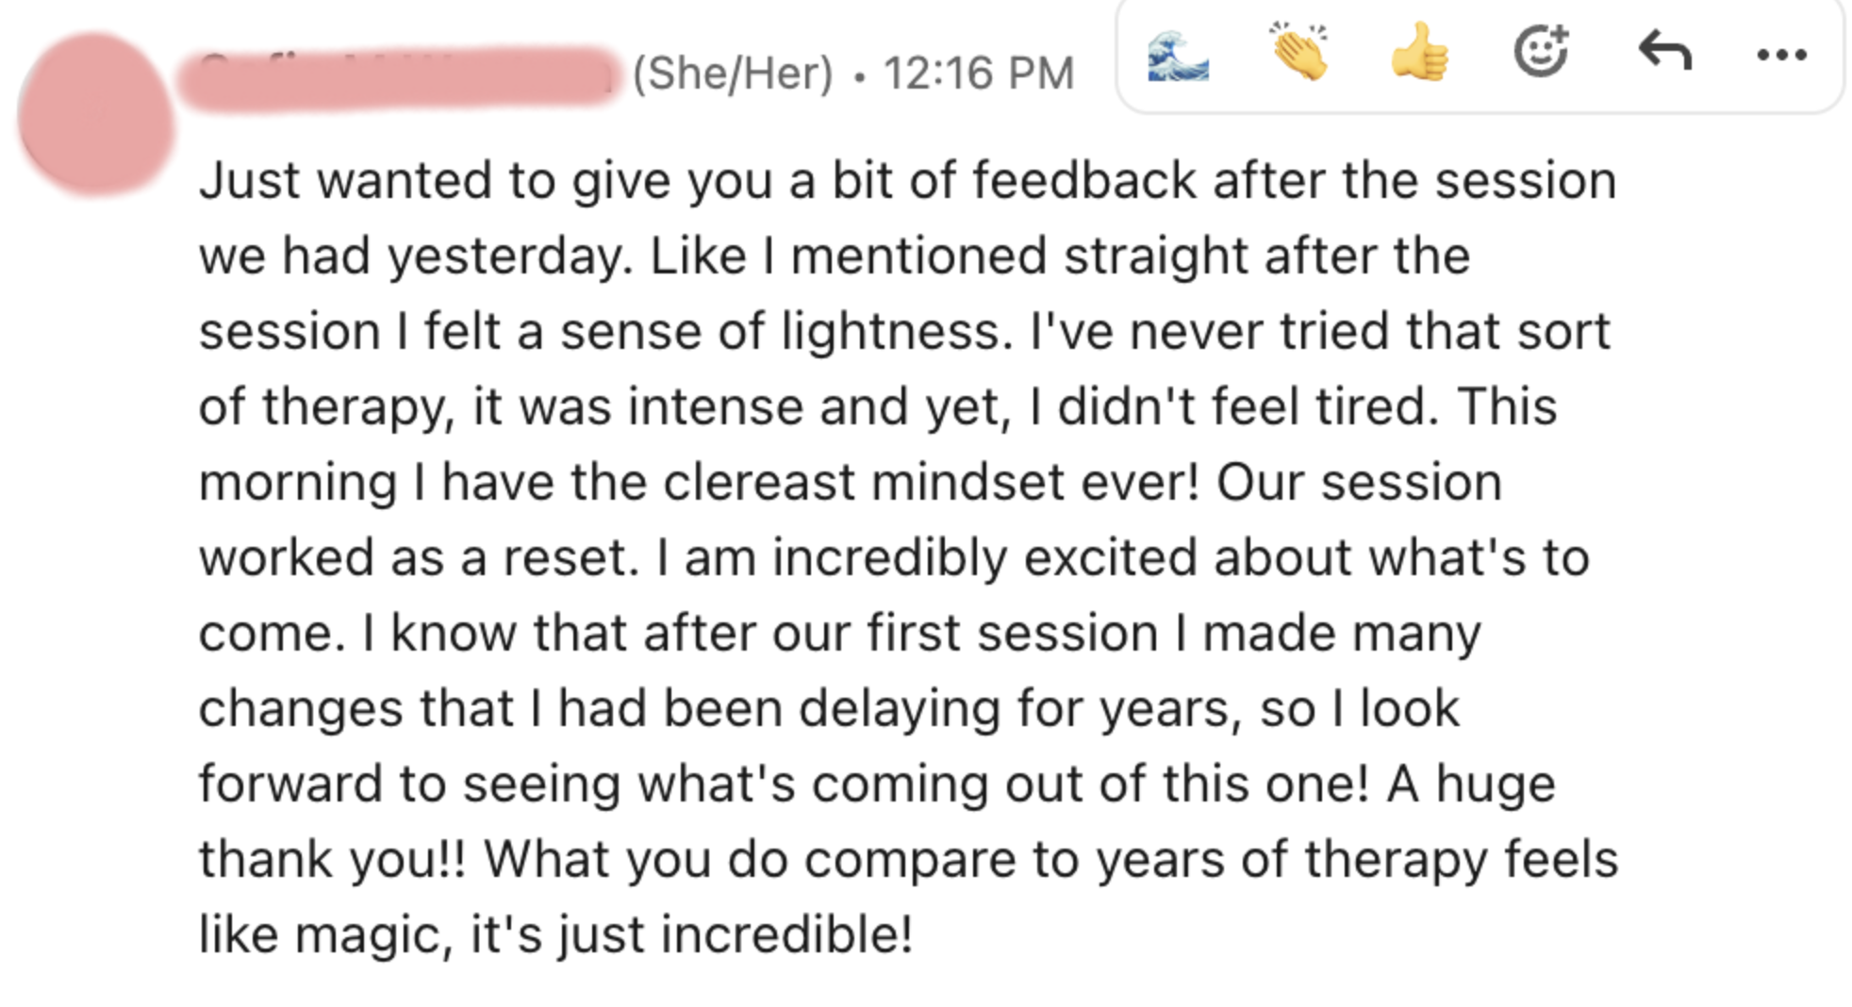Viewport: 1852px width, 1007px height.
Task: Click the word 'delaying' in the message
Action: click(899, 710)
